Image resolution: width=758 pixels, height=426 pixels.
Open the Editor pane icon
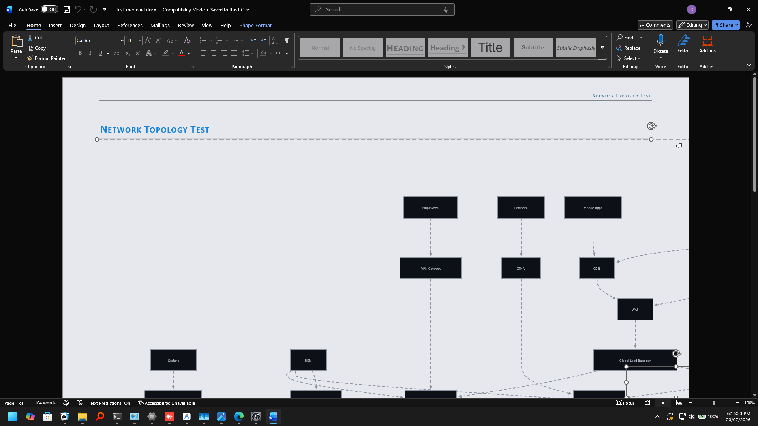click(x=683, y=41)
